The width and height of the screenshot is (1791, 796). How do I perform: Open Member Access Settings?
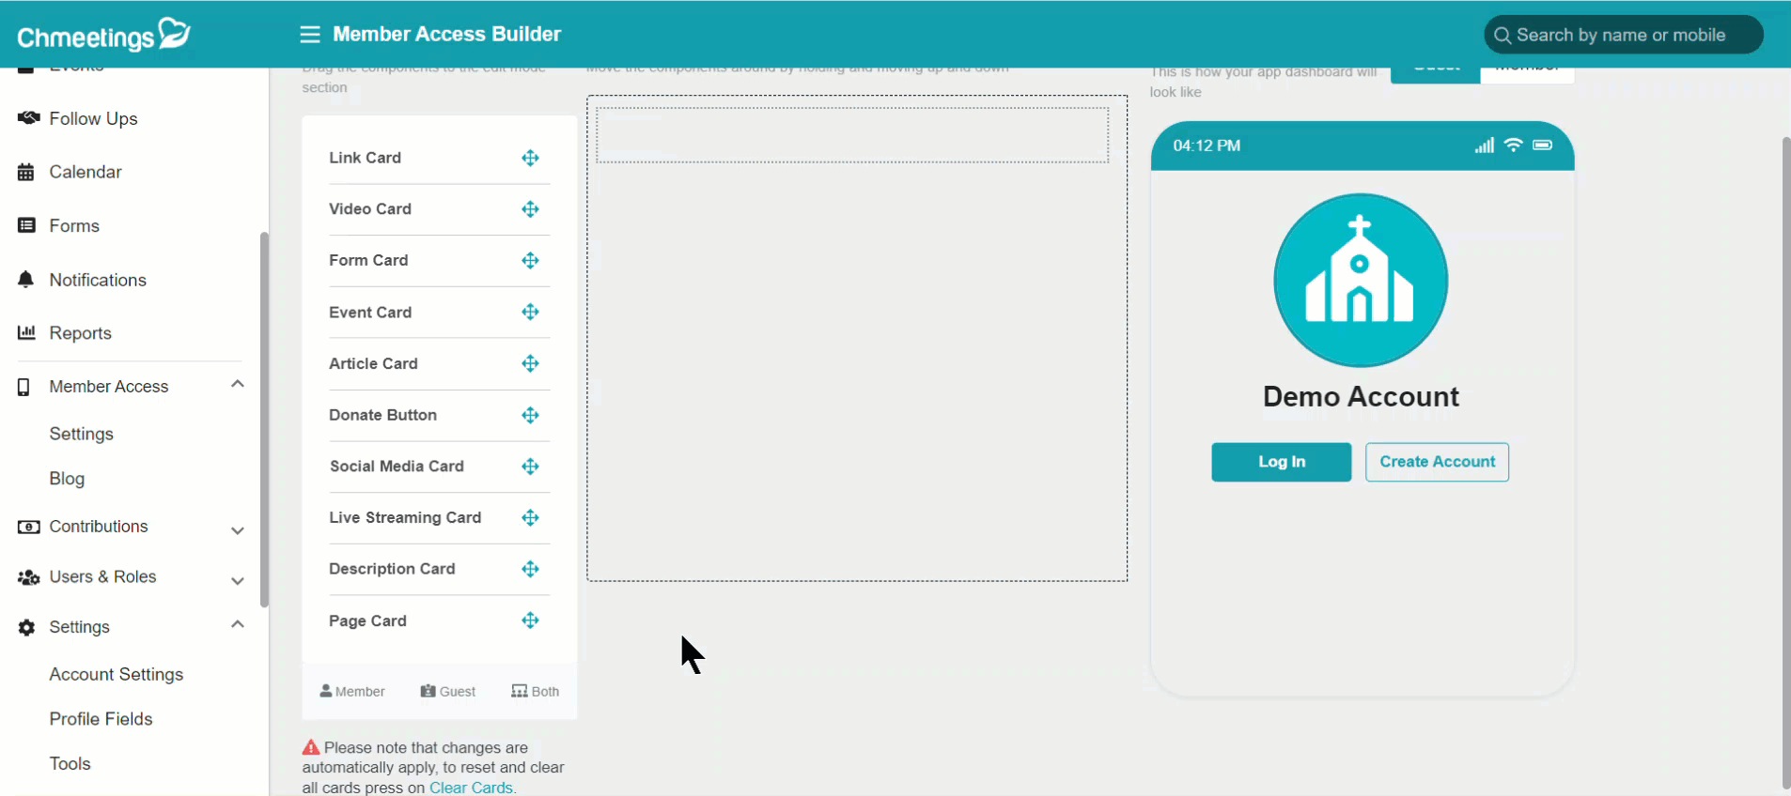(81, 434)
